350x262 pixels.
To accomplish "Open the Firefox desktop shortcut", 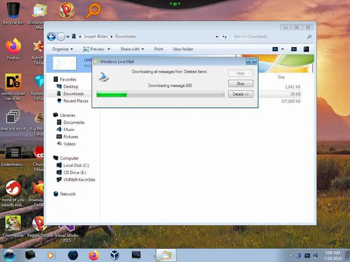I will (13, 49).
